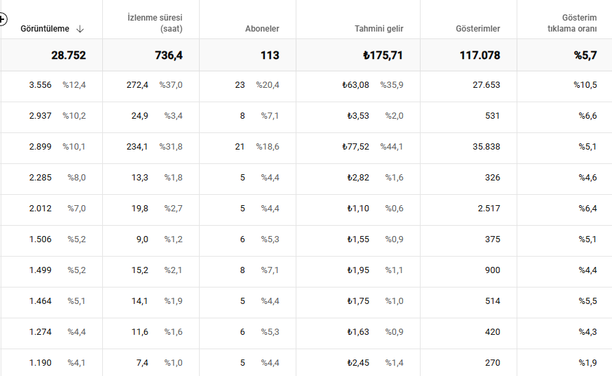Sort by Gösterimler column header
Image resolution: width=612 pixels, height=376 pixels.
478,29
